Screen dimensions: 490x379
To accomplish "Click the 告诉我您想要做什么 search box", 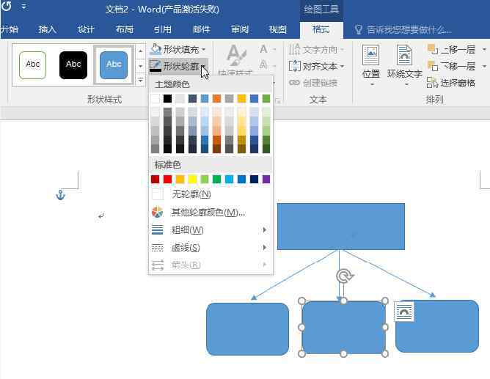I will pyautogui.click(x=403, y=30).
